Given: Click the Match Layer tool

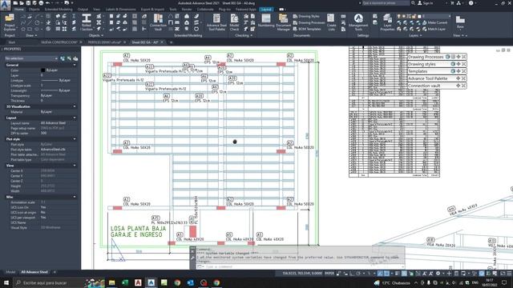Looking at the screenshot, I should click(x=434, y=29).
